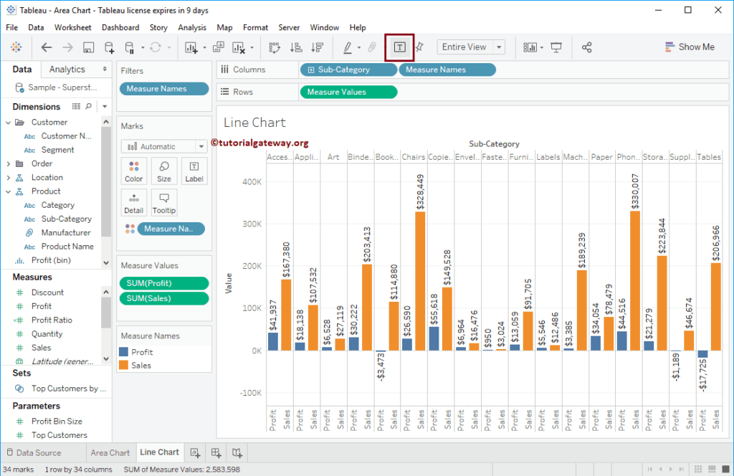Image resolution: width=734 pixels, height=476 pixels.
Task: Click the Clear Sheet icon
Action: click(239, 47)
